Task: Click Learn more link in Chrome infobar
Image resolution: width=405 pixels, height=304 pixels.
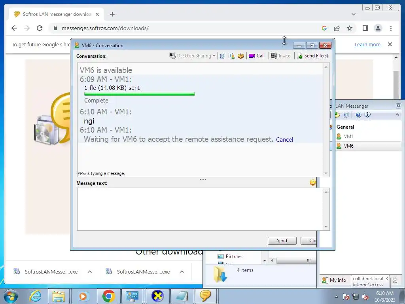Action: click(367, 45)
